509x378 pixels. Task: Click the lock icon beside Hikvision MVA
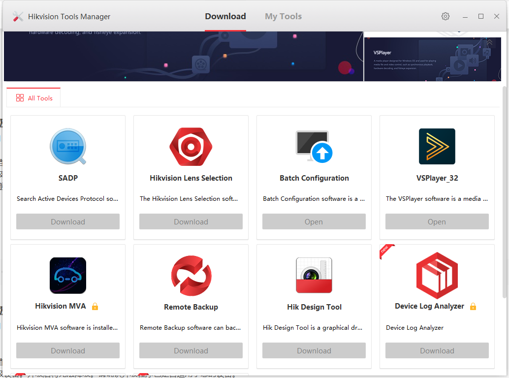95,307
